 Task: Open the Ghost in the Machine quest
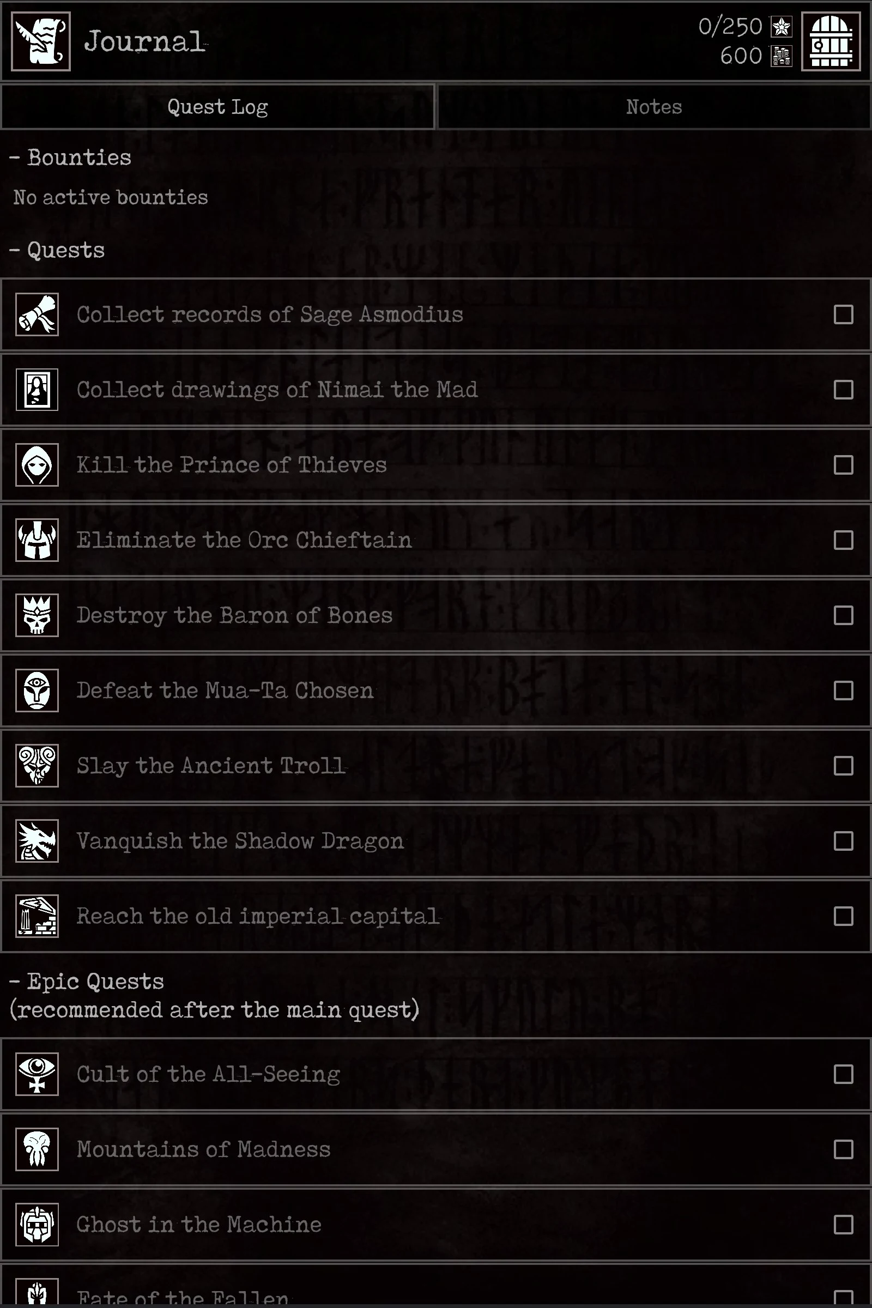point(436,1224)
